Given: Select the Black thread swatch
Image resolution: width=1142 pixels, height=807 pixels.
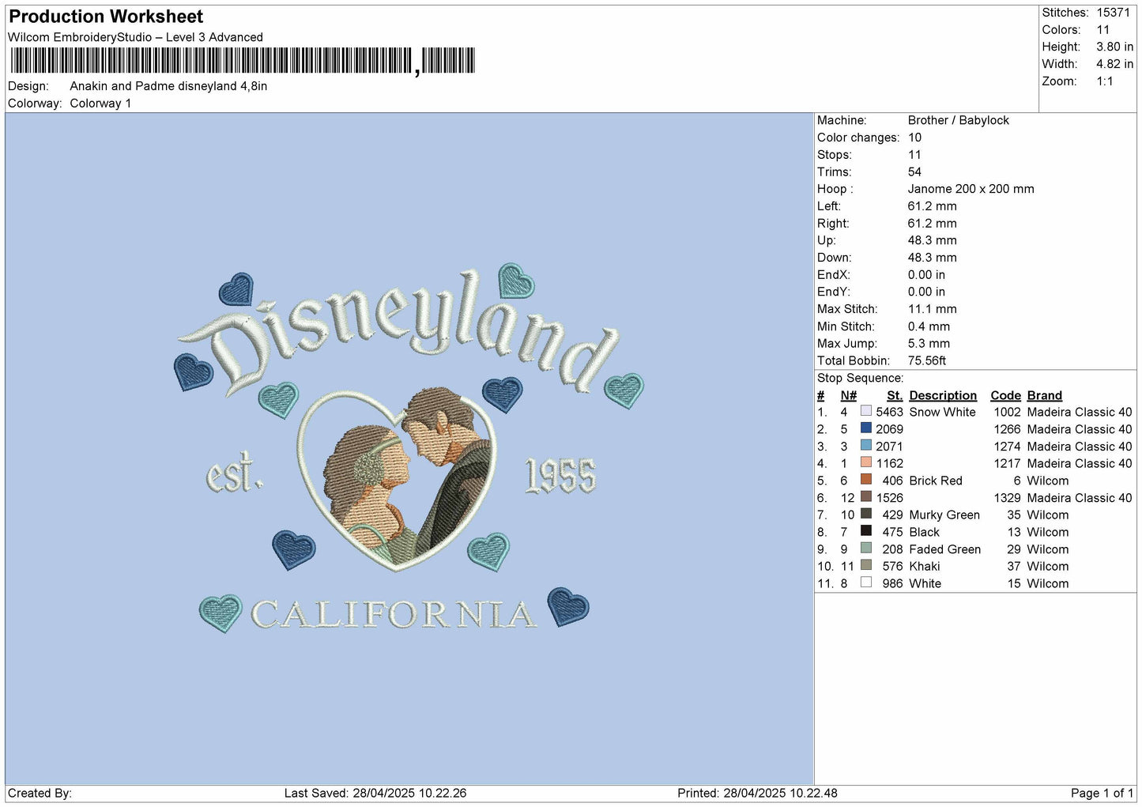Looking at the screenshot, I should pyautogui.click(x=866, y=531).
